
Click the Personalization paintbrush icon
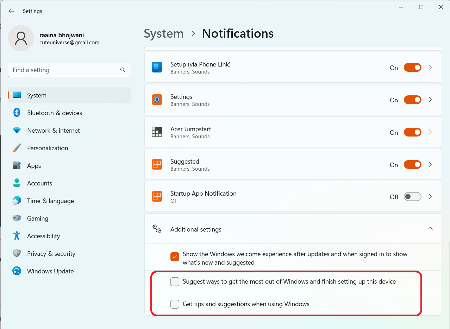tap(17, 148)
